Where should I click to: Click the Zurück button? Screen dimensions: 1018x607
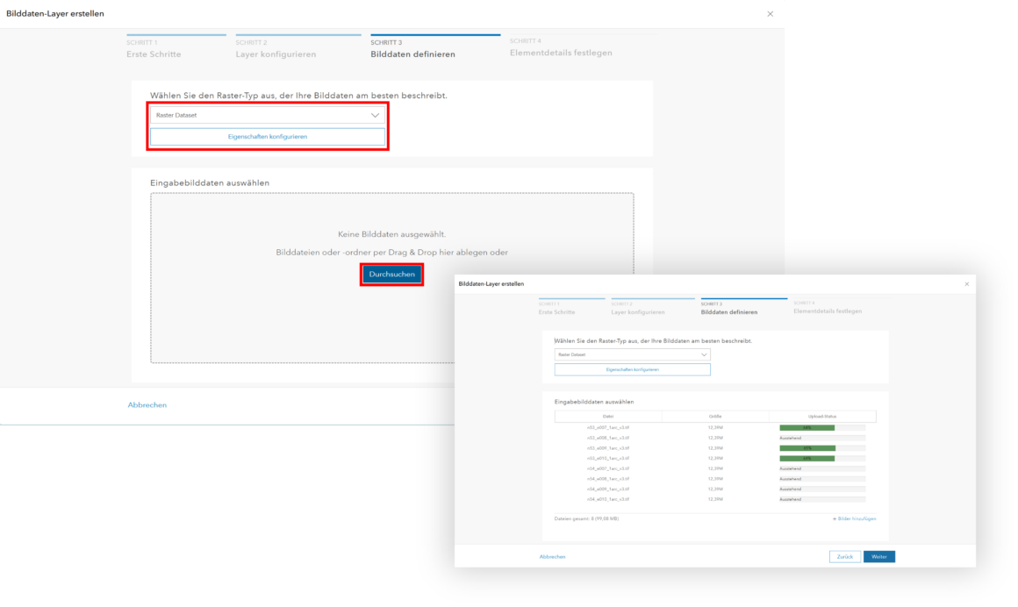(x=844, y=556)
